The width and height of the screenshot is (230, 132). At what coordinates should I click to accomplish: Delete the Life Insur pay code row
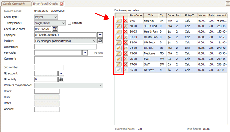(126, 43)
